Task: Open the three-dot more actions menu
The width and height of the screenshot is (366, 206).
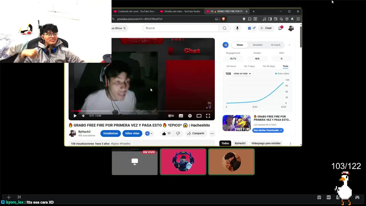Action: [212, 133]
